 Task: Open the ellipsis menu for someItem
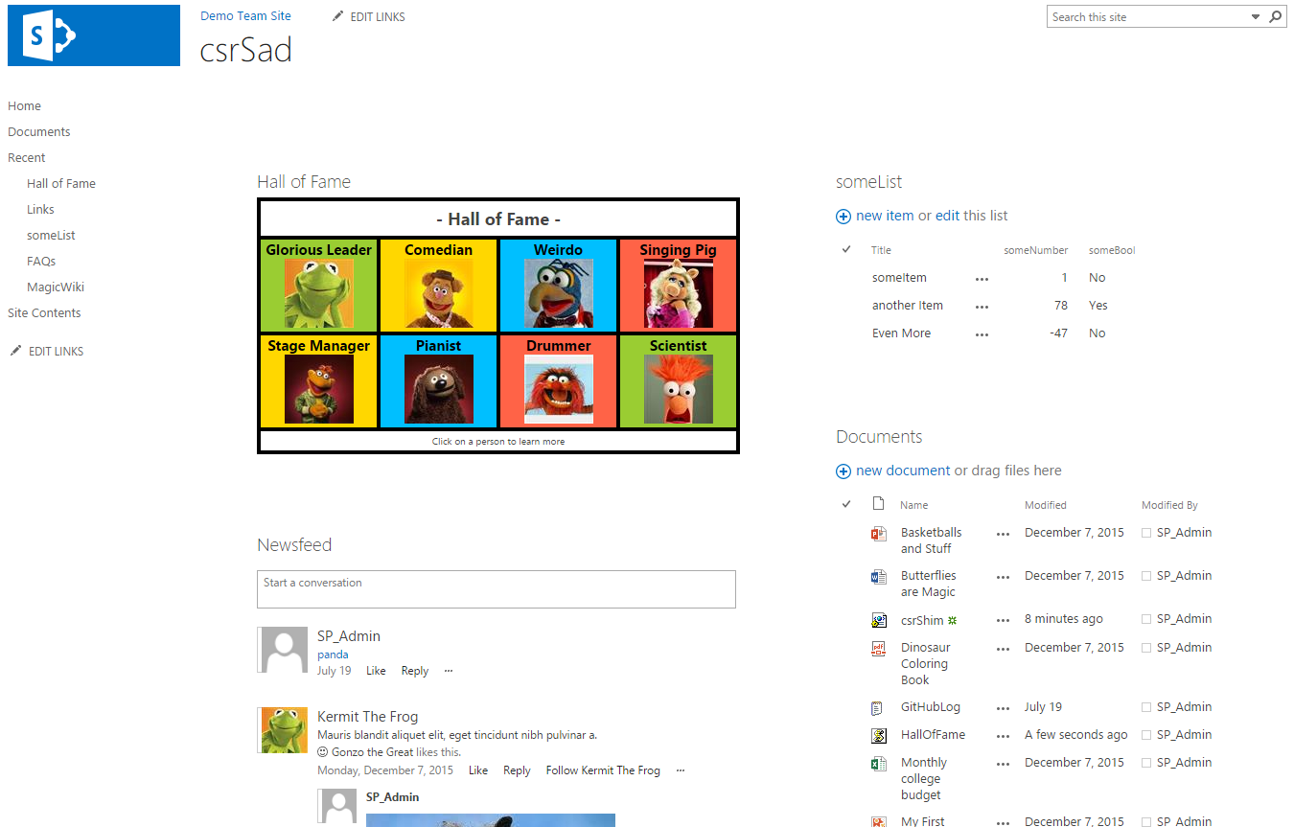(x=982, y=279)
